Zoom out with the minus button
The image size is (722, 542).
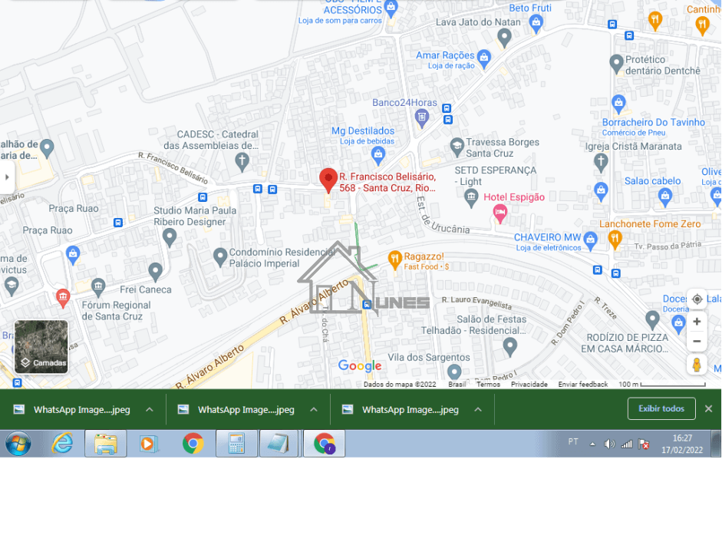697,342
